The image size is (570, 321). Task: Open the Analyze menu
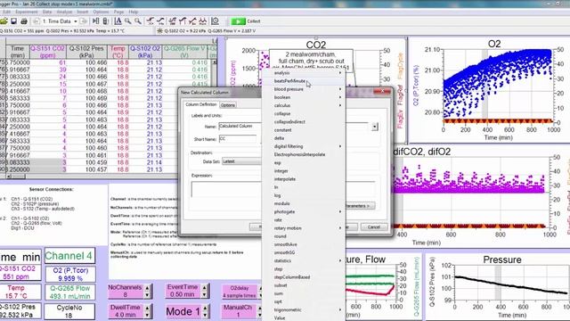tap(64, 12)
